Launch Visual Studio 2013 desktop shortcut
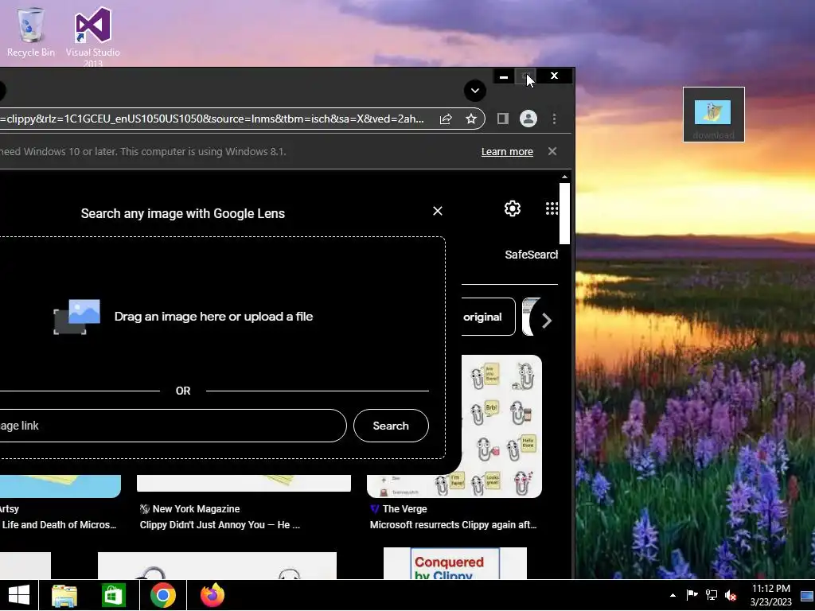The image size is (815, 611). [92, 35]
